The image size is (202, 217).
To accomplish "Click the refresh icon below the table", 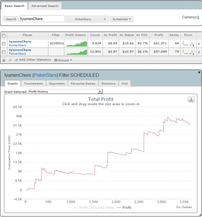I will [x=10, y=60].
